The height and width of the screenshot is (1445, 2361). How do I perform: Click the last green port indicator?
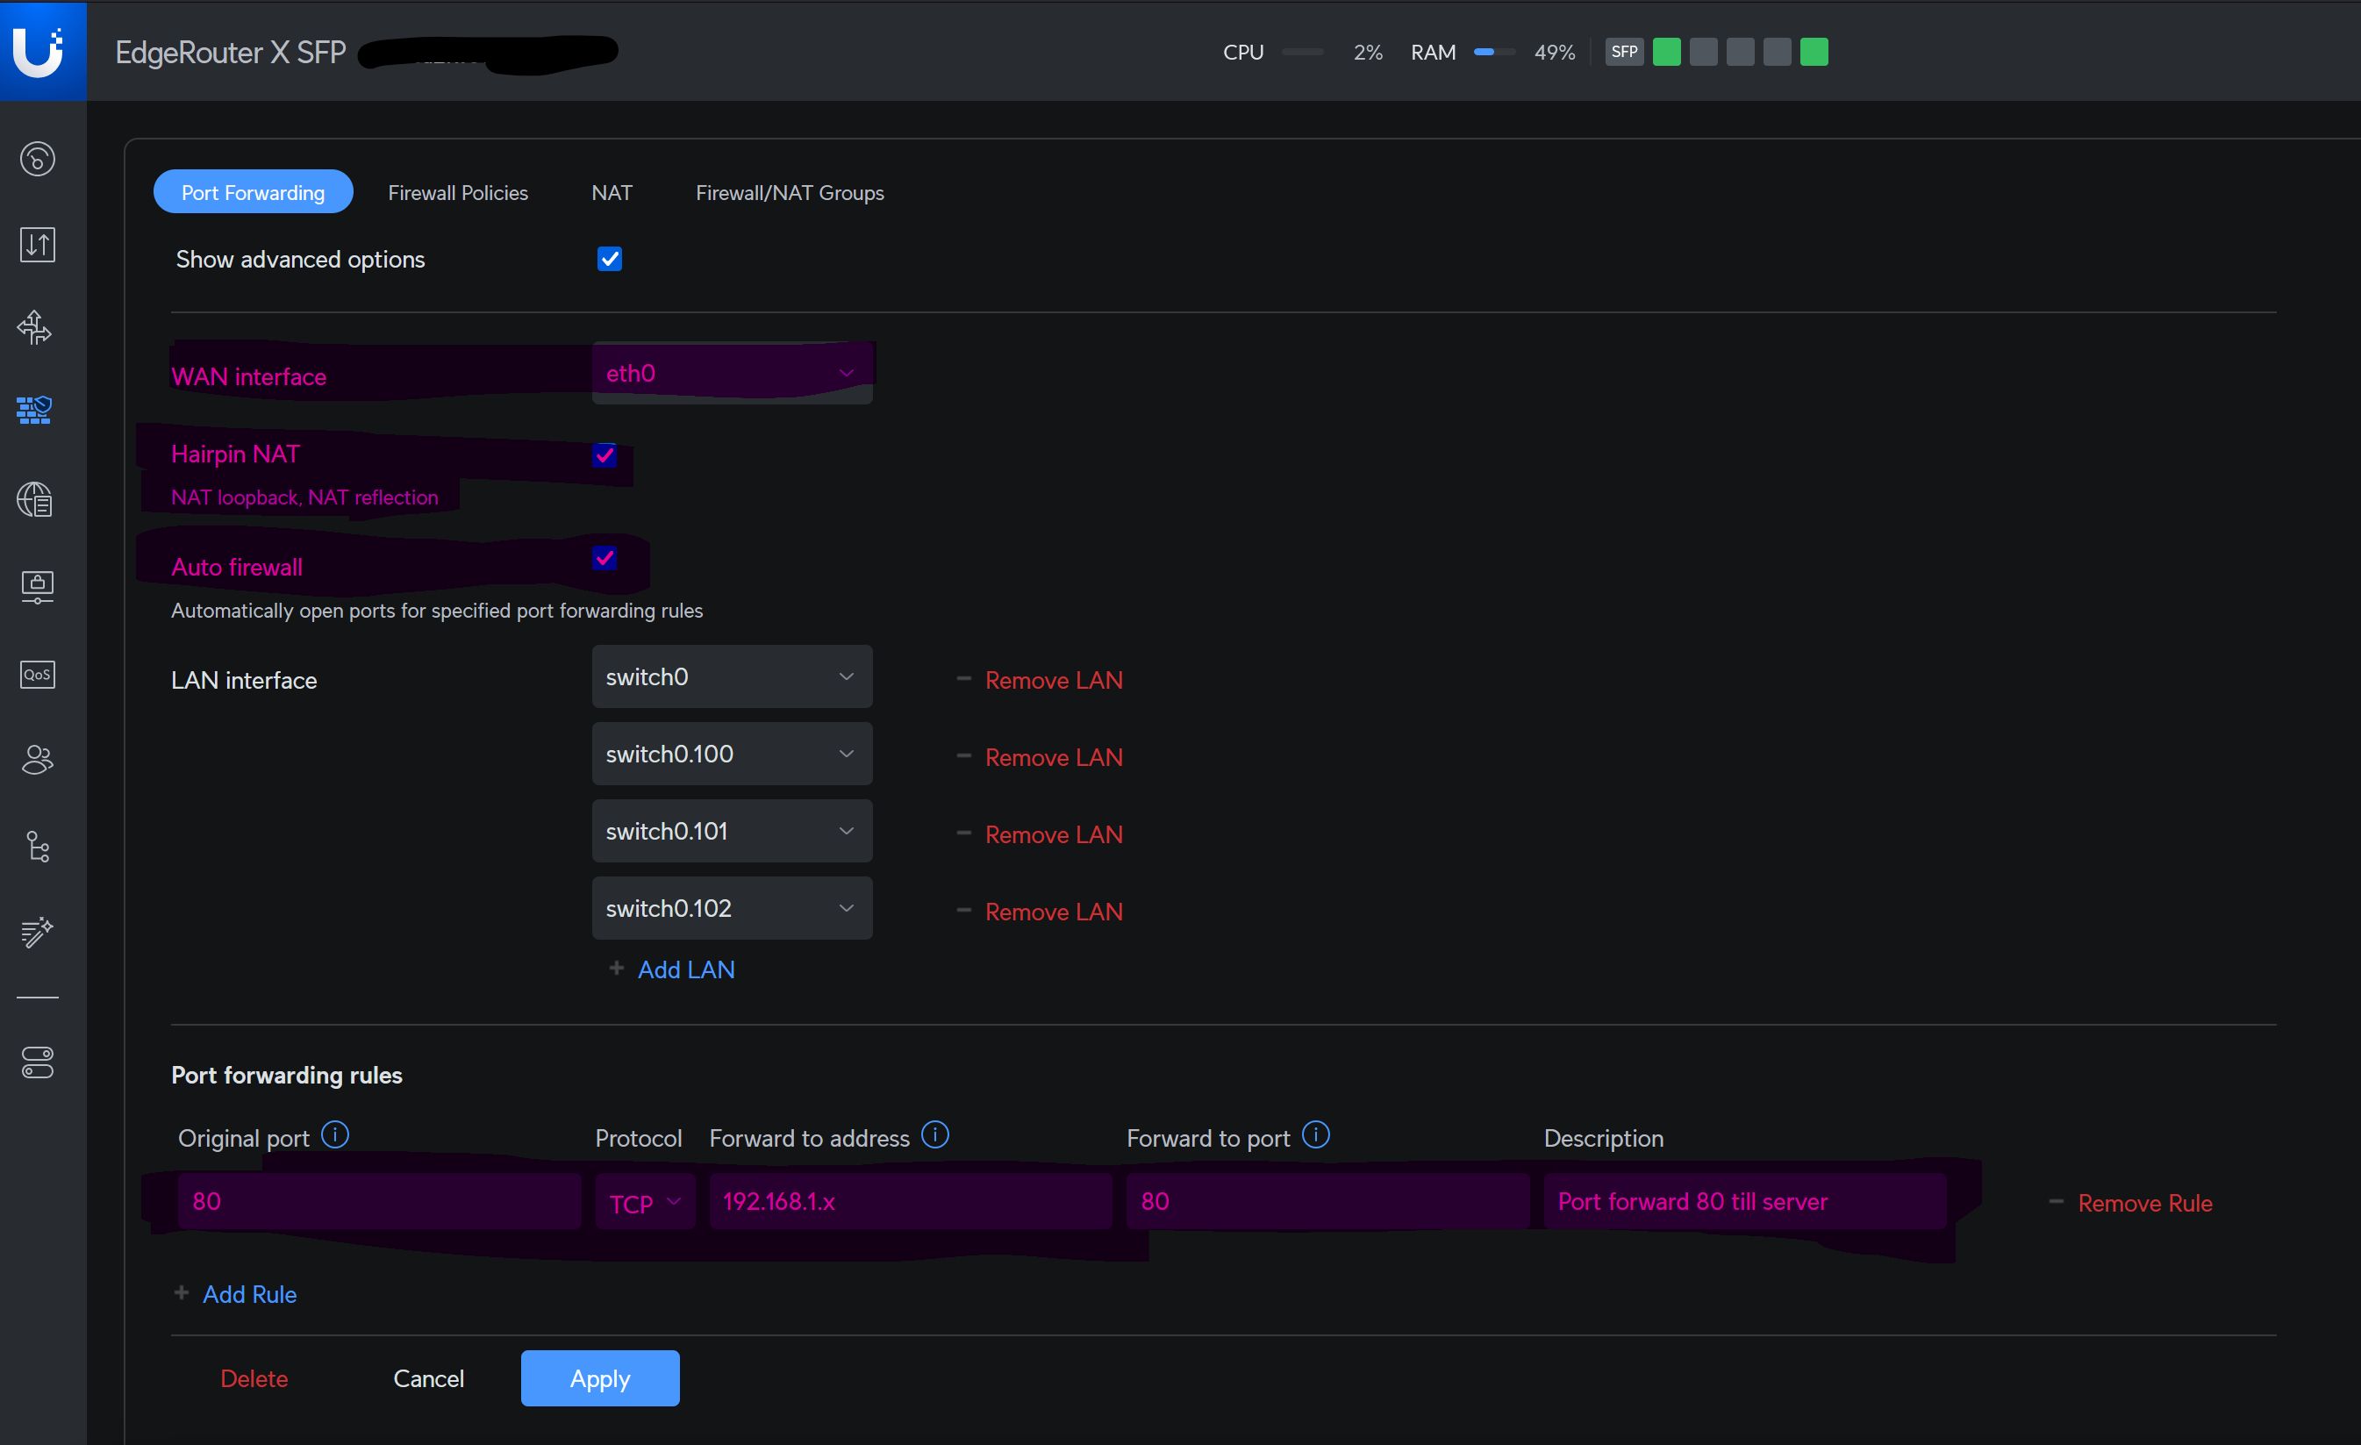[1814, 52]
